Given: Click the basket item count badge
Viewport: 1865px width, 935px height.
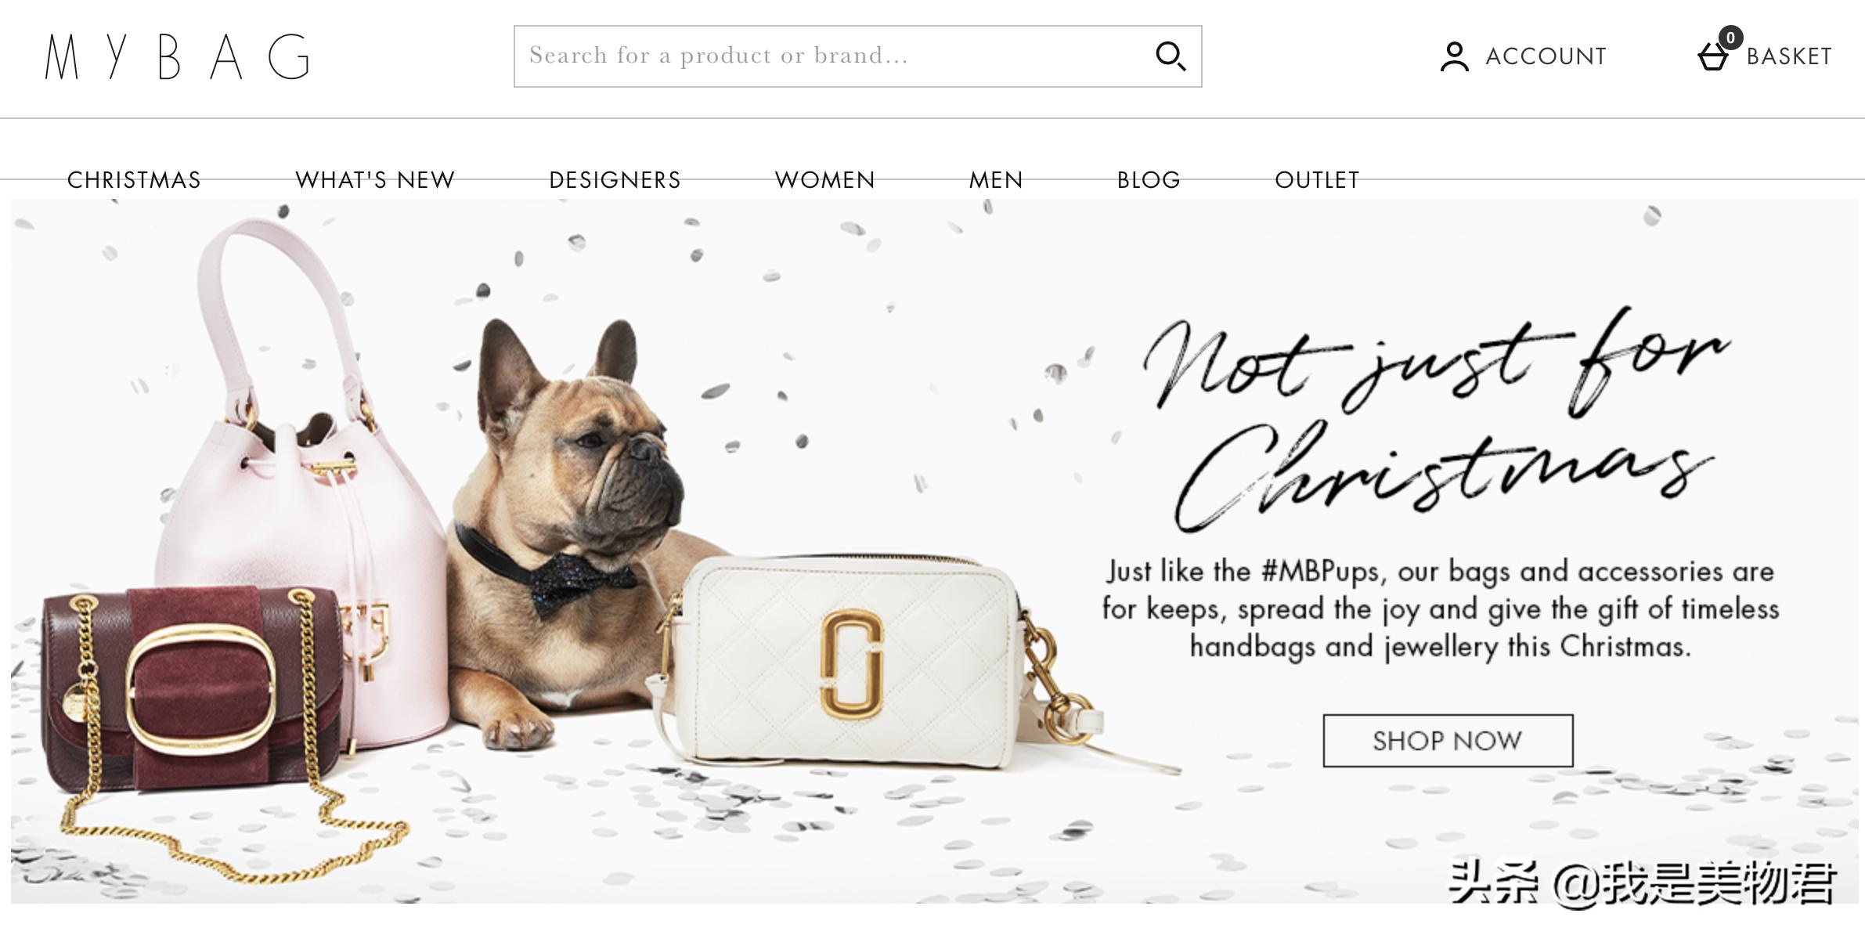Looking at the screenshot, I should 1730,38.
